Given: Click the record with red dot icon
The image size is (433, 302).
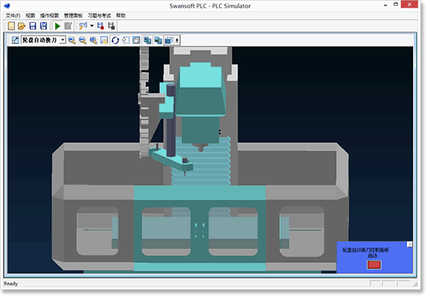Looking at the screenshot, I should point(100,26).
